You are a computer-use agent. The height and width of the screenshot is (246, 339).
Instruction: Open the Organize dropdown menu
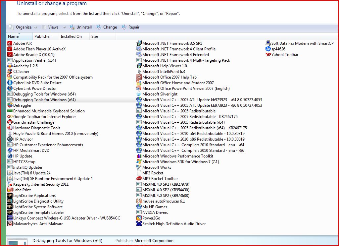[x=23, y=27]
